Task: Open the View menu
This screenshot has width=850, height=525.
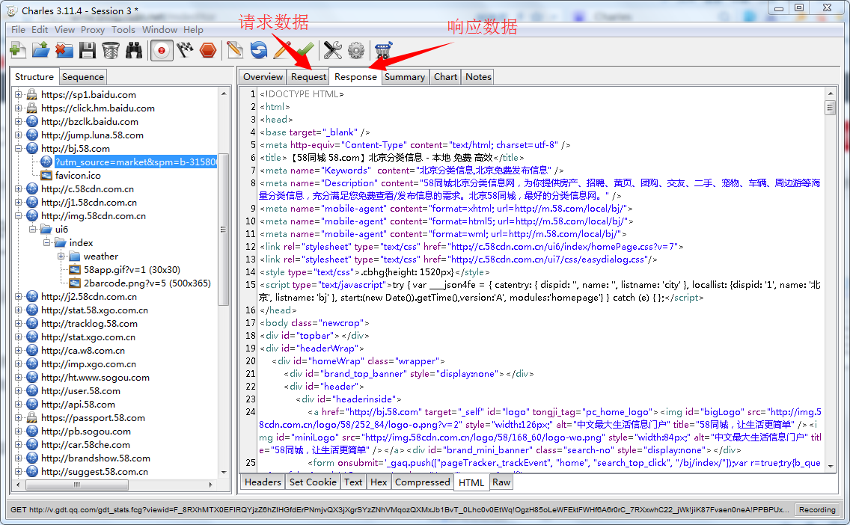Action: pos(64,30)
